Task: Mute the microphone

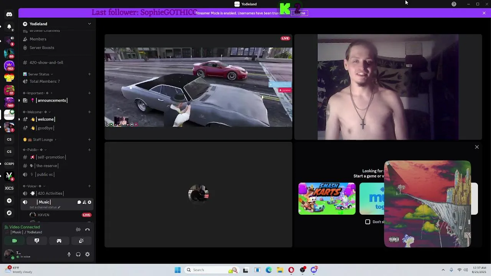Action: pyautogui.click(x=69, y=254)
